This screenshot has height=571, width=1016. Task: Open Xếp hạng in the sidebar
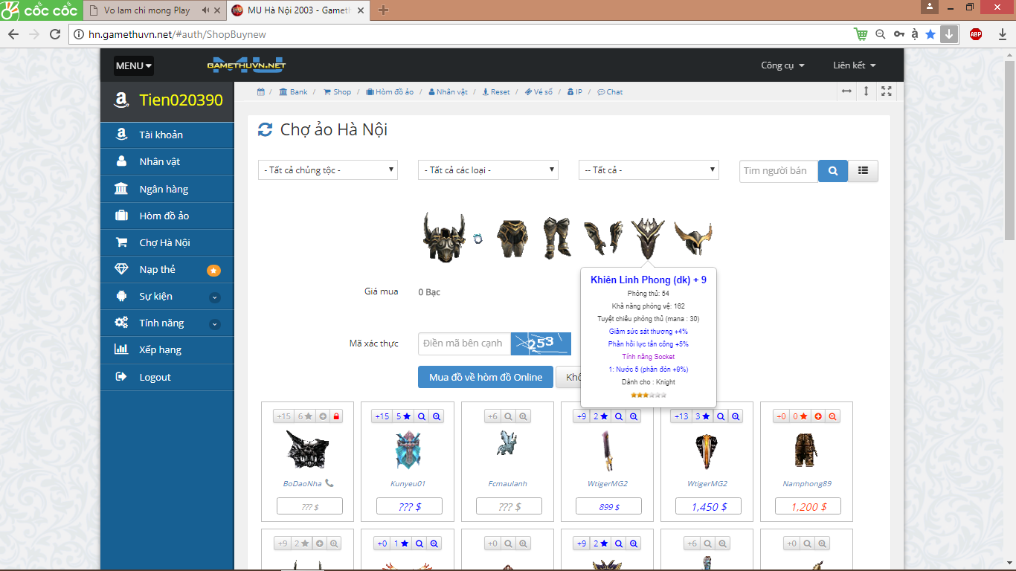167,349
